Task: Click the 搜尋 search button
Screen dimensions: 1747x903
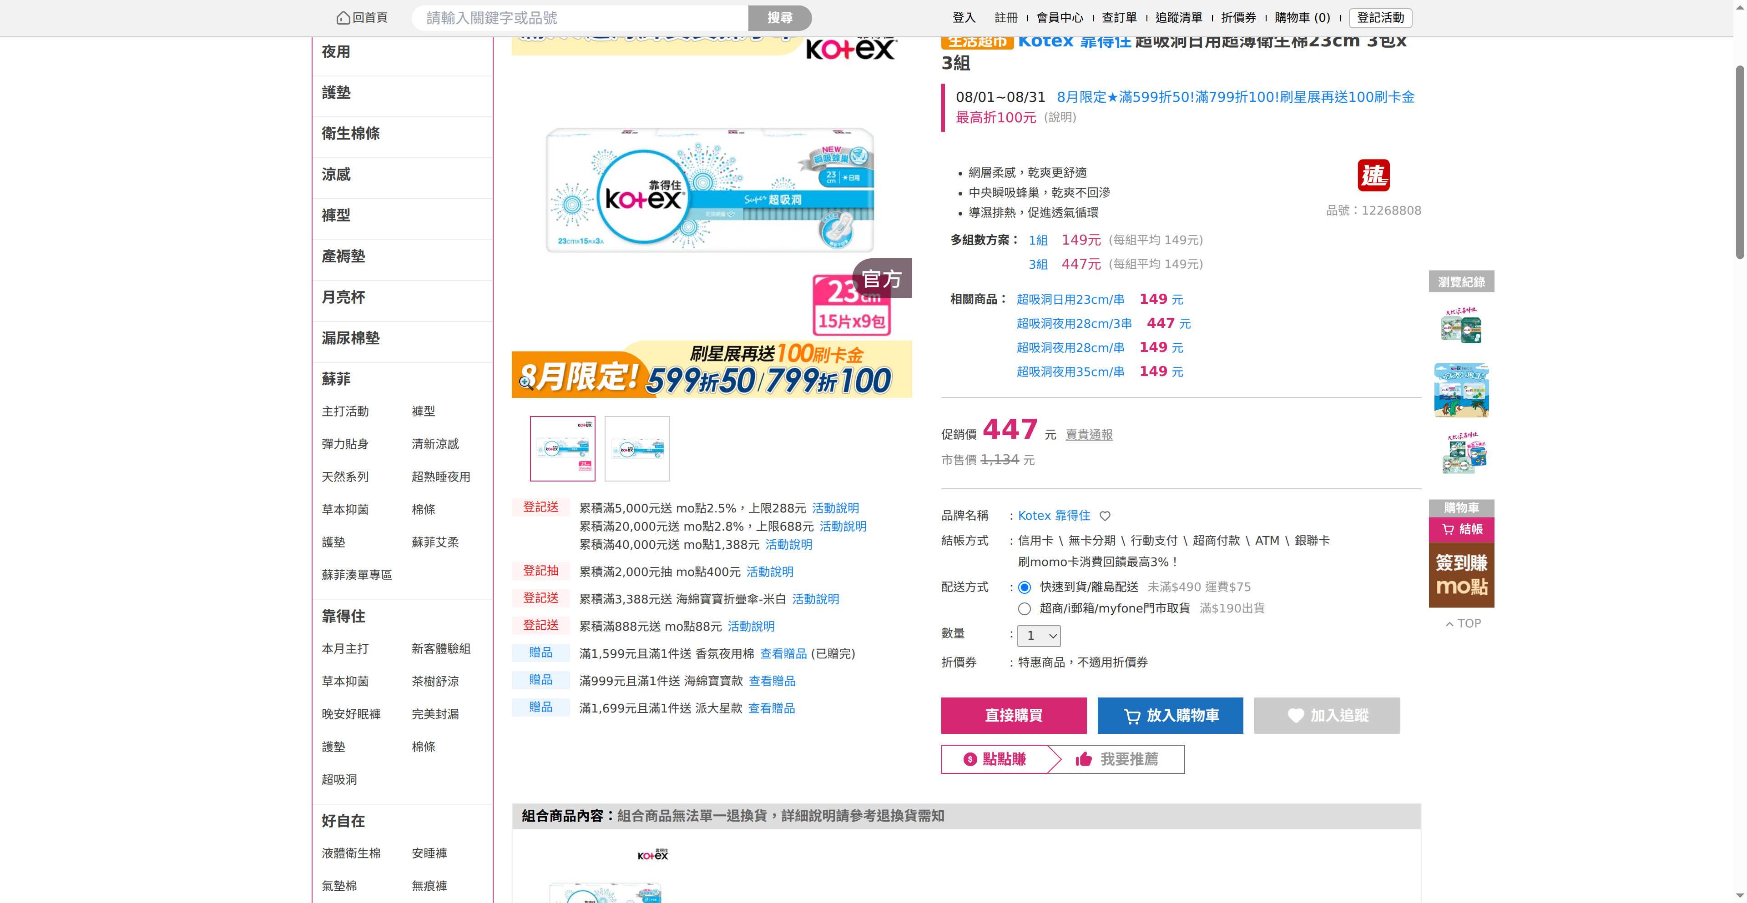Action: pyautogui.click(x=780, y=18)
